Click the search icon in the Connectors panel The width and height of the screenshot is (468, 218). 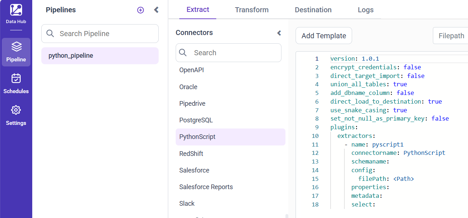tap(183, 53)
